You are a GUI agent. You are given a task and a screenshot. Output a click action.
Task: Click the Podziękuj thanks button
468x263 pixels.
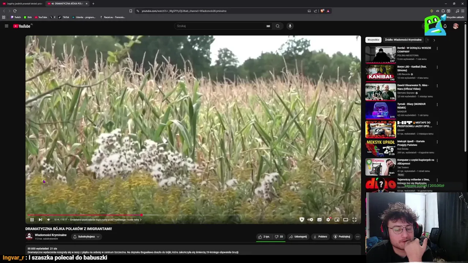[342, 237]
